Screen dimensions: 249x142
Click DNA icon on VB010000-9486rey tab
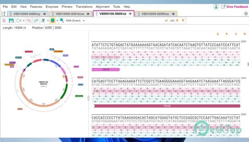[11, 14]
